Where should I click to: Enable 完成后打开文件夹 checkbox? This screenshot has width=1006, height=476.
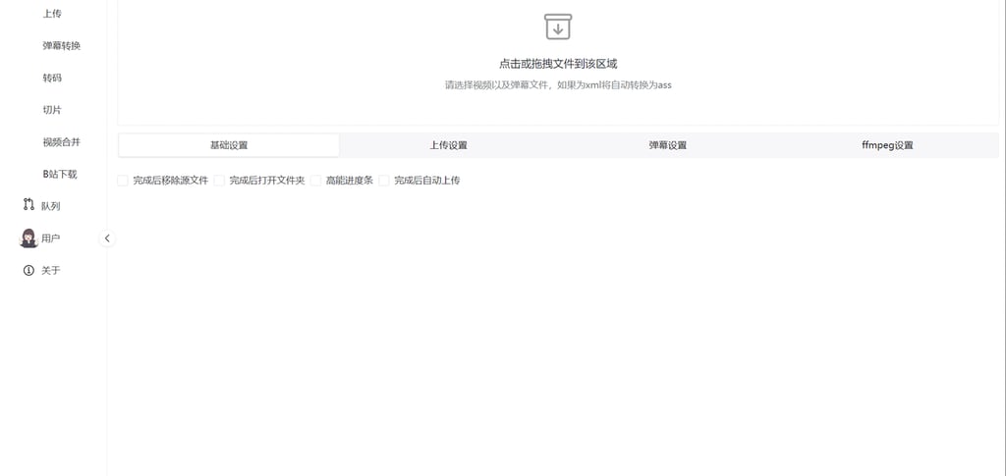(219, 181)
